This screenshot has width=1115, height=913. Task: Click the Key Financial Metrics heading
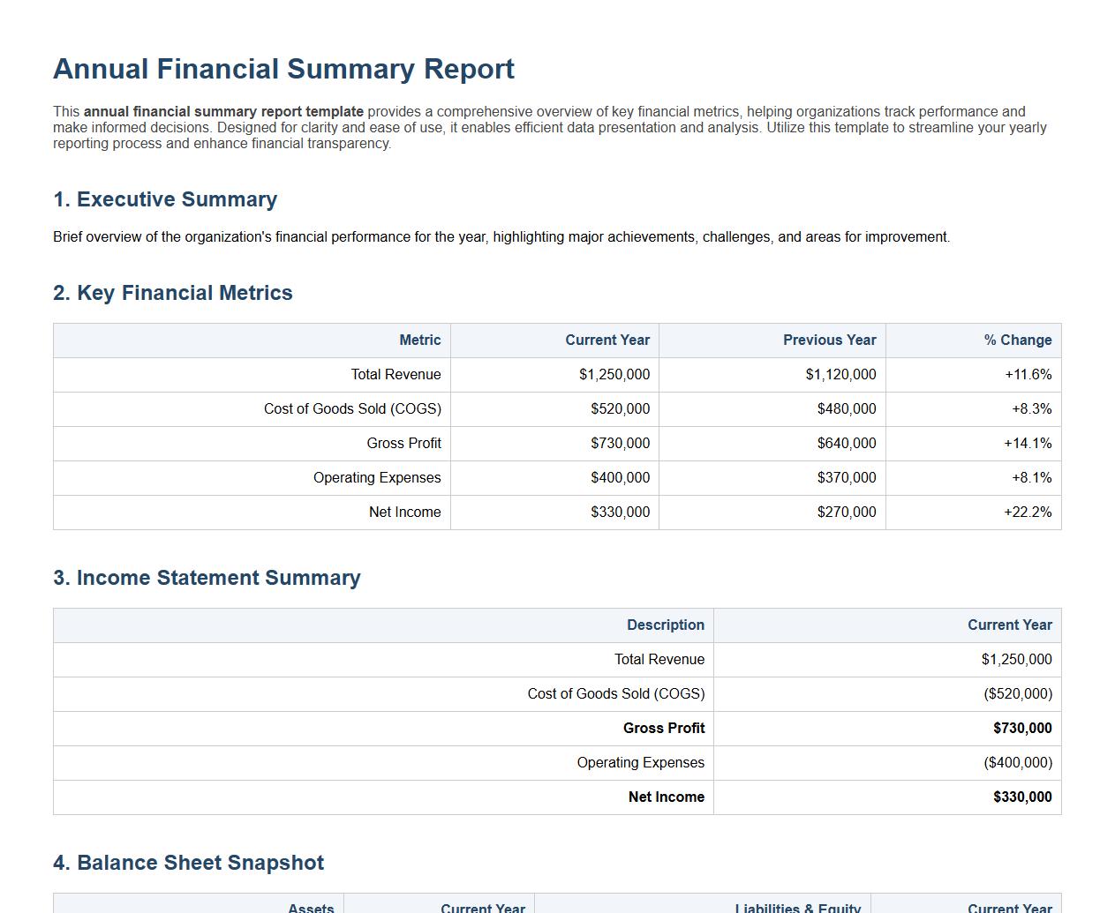(x=173, y=293)
